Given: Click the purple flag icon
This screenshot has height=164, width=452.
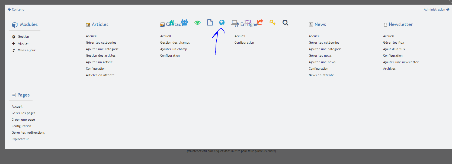Looking at the screenshot, I should point(248,22).
